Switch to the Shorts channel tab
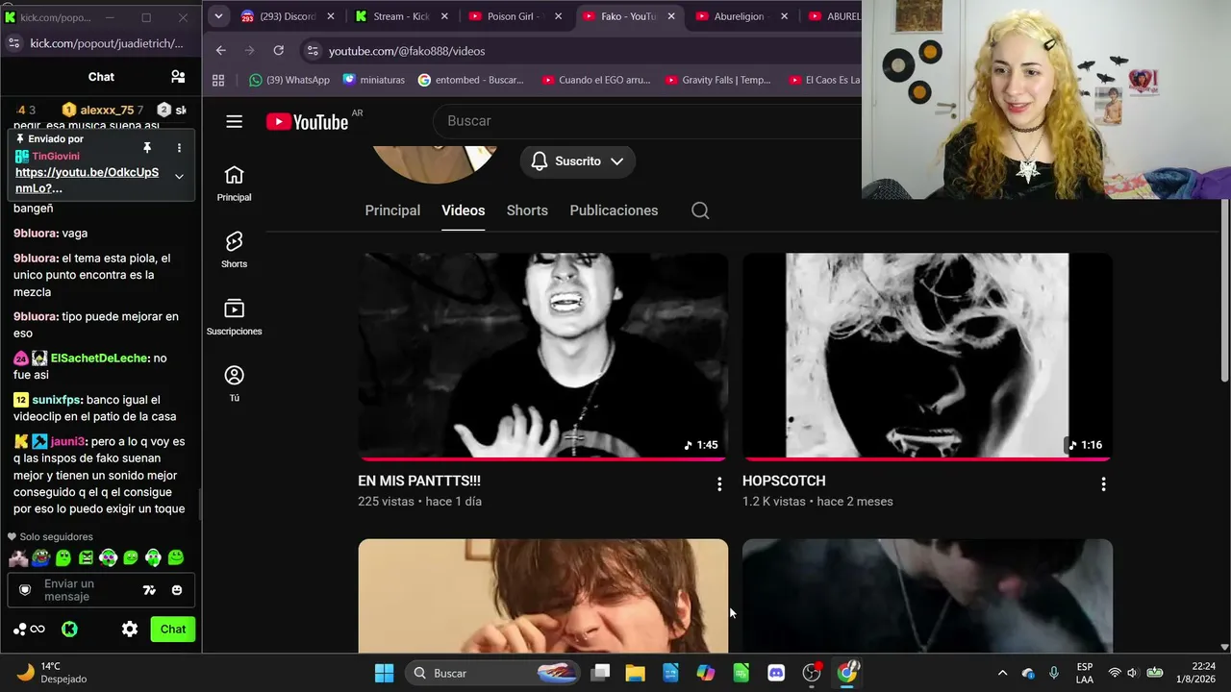Image resolution: width=1231 pixels, height=692 pixels. pyautogui.click(x=527, y=210)
